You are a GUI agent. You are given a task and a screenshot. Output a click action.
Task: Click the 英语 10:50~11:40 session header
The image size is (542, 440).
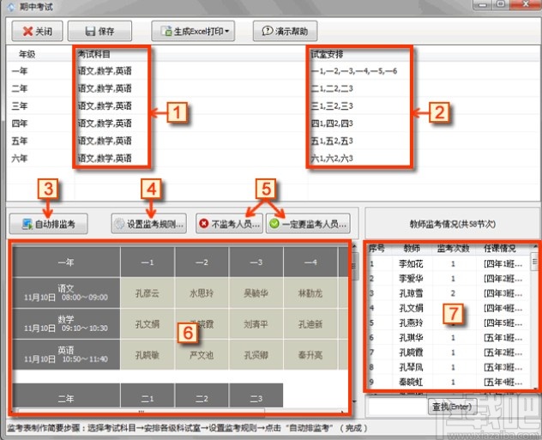click(66, 354)
